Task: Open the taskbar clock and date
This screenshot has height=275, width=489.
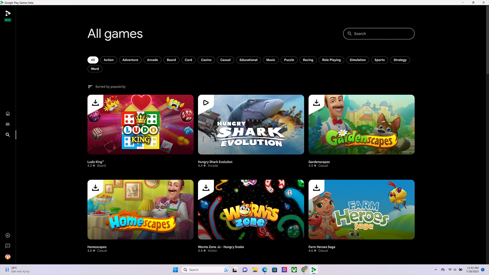Action: click(472, 270)
